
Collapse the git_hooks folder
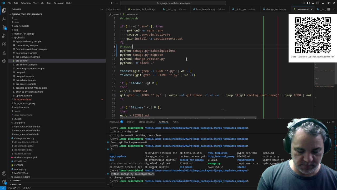(x=19, y=37)
